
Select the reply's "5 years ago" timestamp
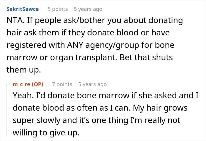click(92, 84)
